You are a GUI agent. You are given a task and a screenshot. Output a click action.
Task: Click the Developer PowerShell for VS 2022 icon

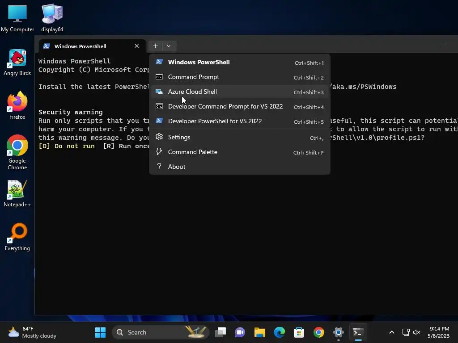coord(159,121)
